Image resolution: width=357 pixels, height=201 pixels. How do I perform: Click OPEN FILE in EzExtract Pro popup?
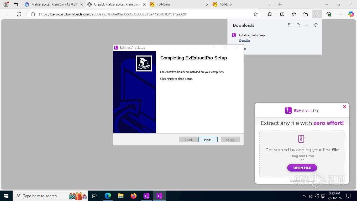pos(302,168)
